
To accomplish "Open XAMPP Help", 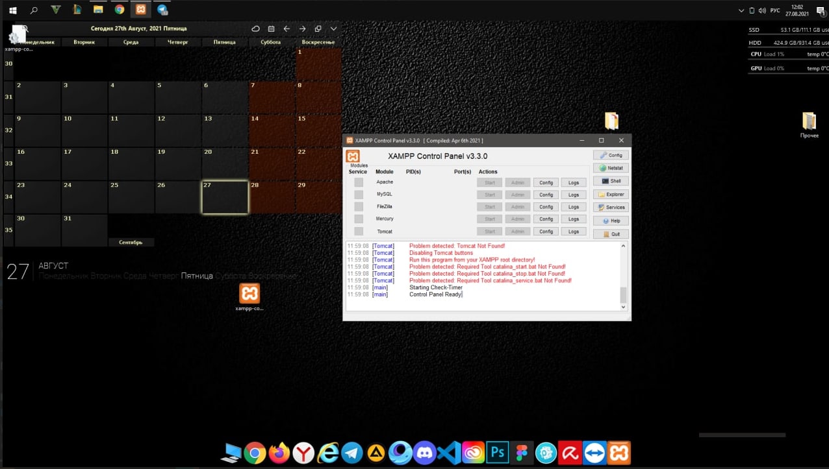I will click(x=610, y=221).
